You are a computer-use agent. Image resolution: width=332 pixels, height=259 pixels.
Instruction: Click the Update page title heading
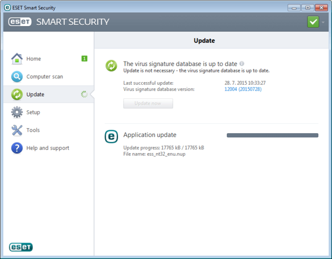(x=204, y=40)
